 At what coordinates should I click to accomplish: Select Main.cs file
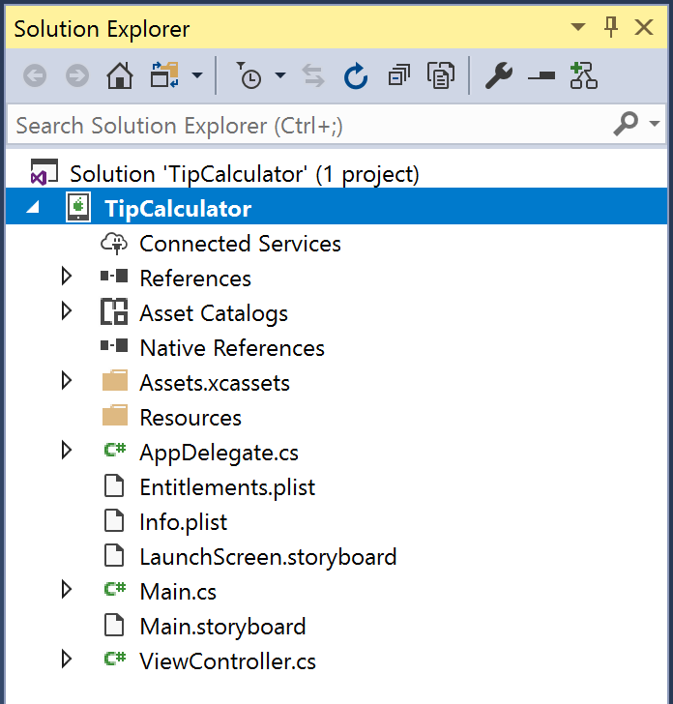click(x=178, y=592)
